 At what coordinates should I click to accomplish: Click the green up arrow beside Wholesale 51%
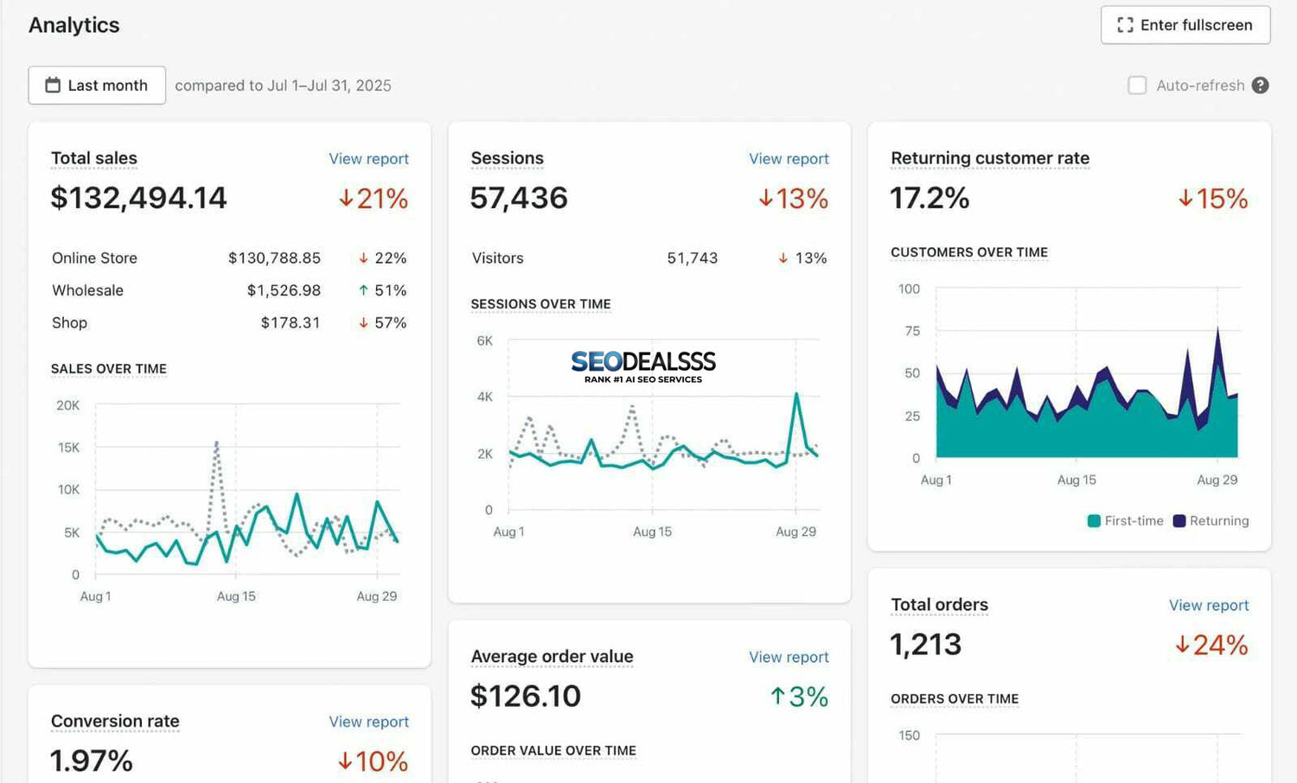point(363,290)
